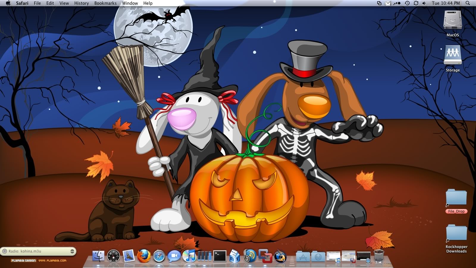Open Spotlight search magnifier
The image size is (476, 268).
[x=468, y=3]
